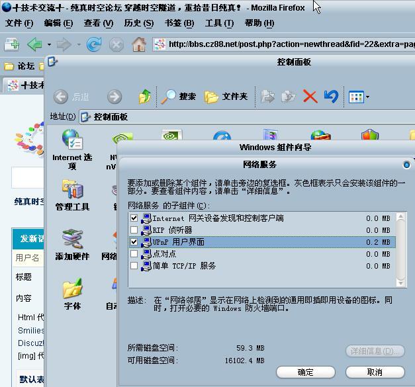Open Internet 选项 control panel icon
The height and width of the screenshot is (387, 415).
[72, 150]
